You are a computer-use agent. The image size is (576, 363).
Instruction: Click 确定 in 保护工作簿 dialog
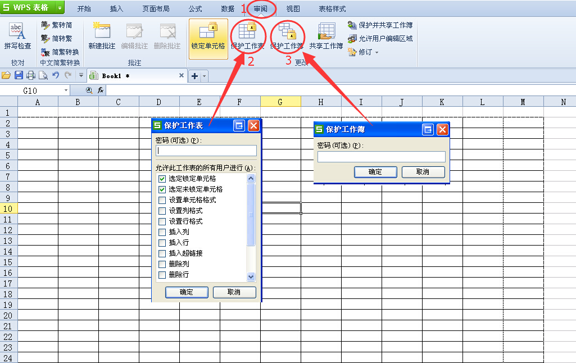pyautogui.click(x=375, y=172)
